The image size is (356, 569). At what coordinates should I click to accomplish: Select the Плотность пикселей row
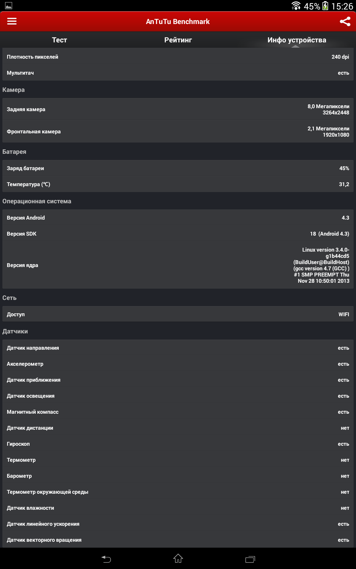pyautogui.click(x=178, y=57)
